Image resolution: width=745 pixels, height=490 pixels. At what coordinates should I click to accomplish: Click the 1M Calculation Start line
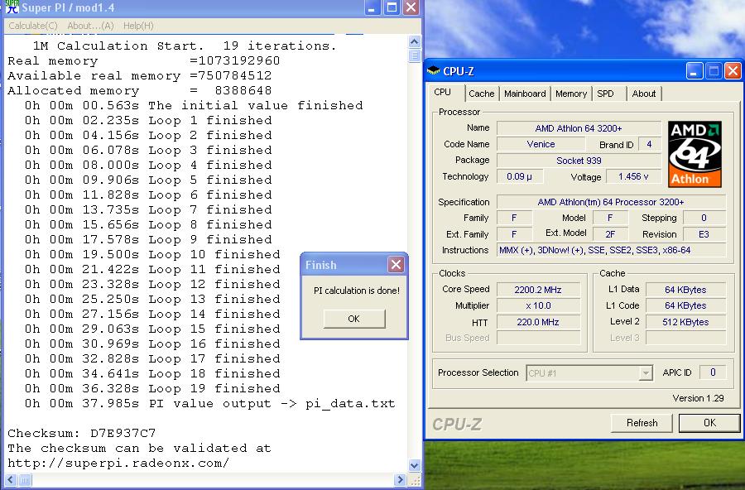point(185,46)
